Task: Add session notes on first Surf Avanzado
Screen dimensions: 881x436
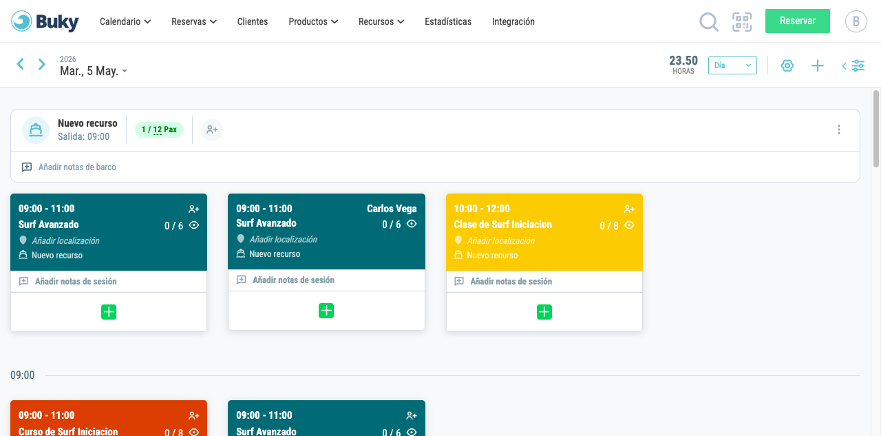Action: coord(76,281)
